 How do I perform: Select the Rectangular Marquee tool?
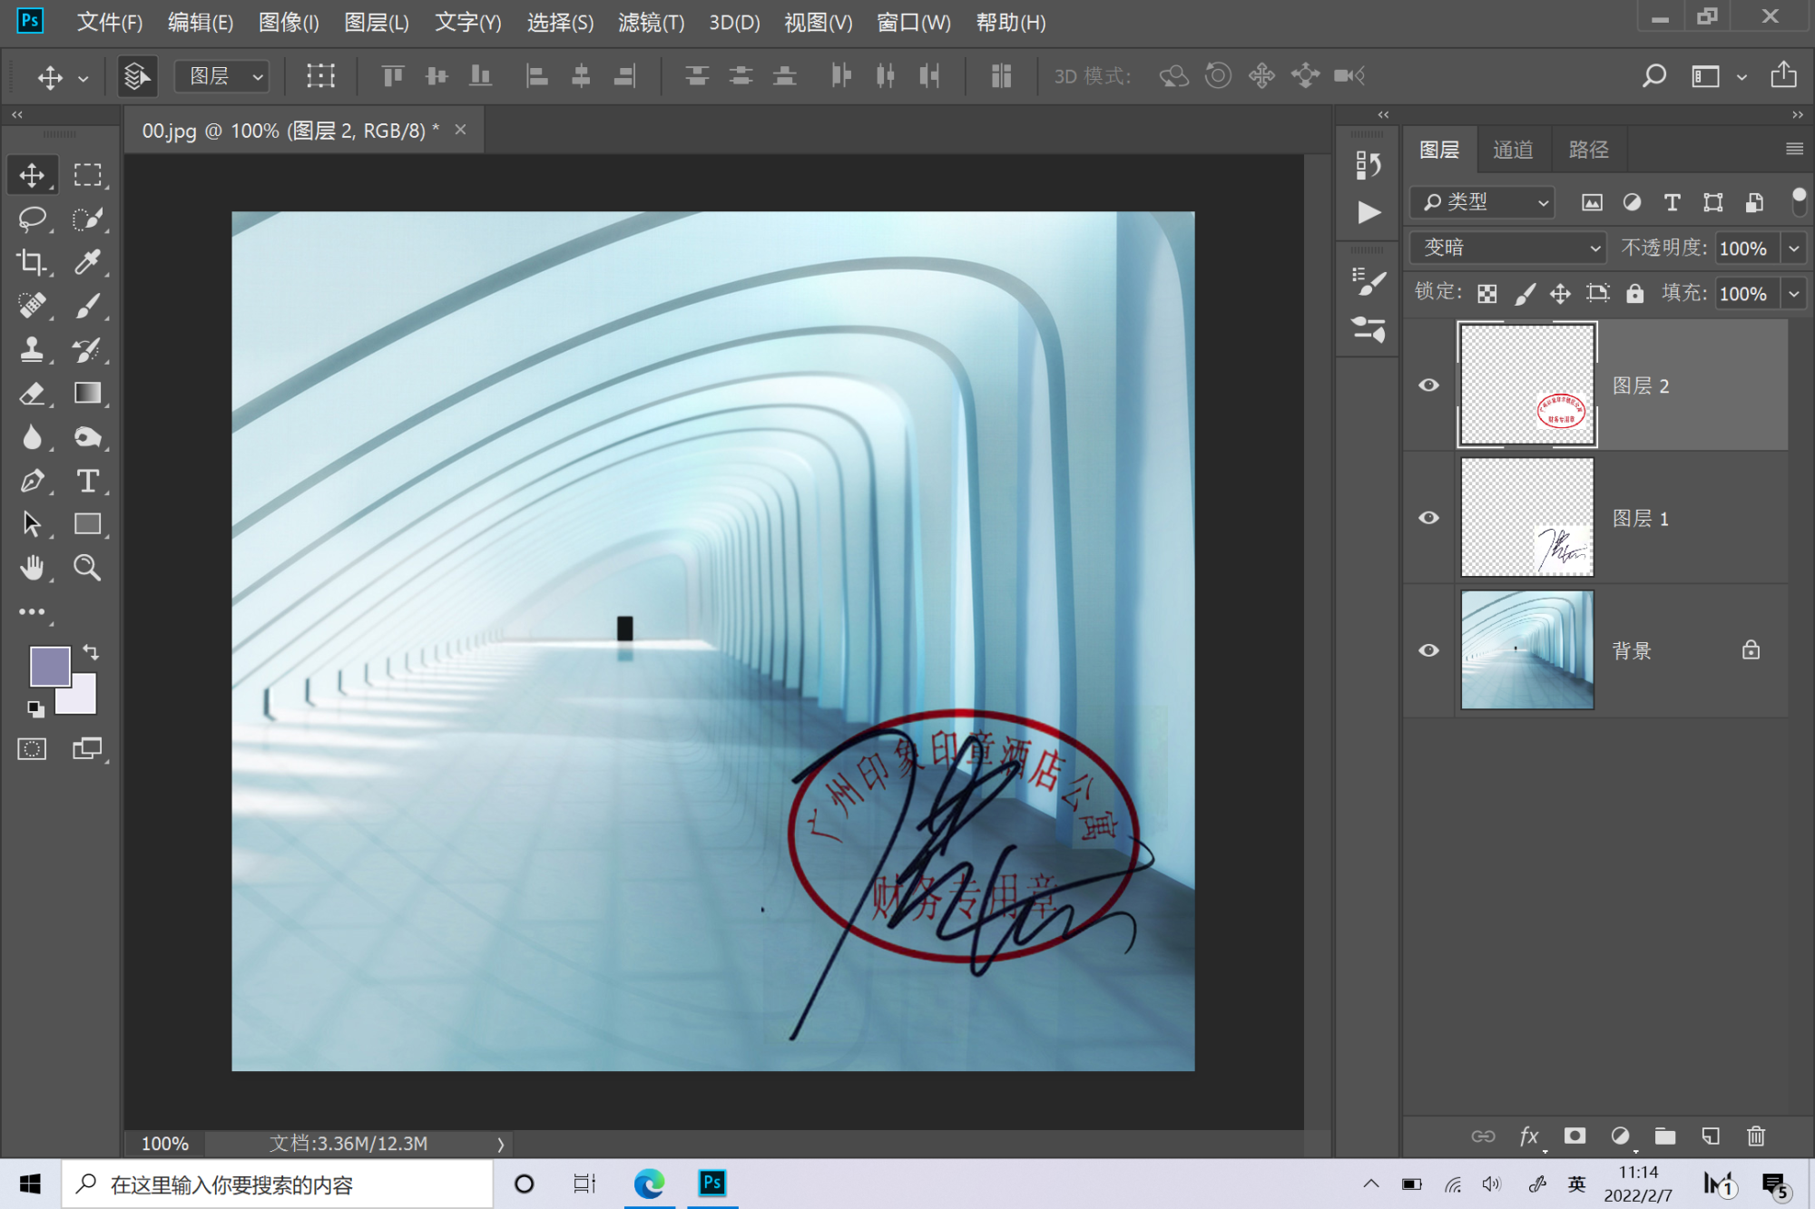point(87,175)
